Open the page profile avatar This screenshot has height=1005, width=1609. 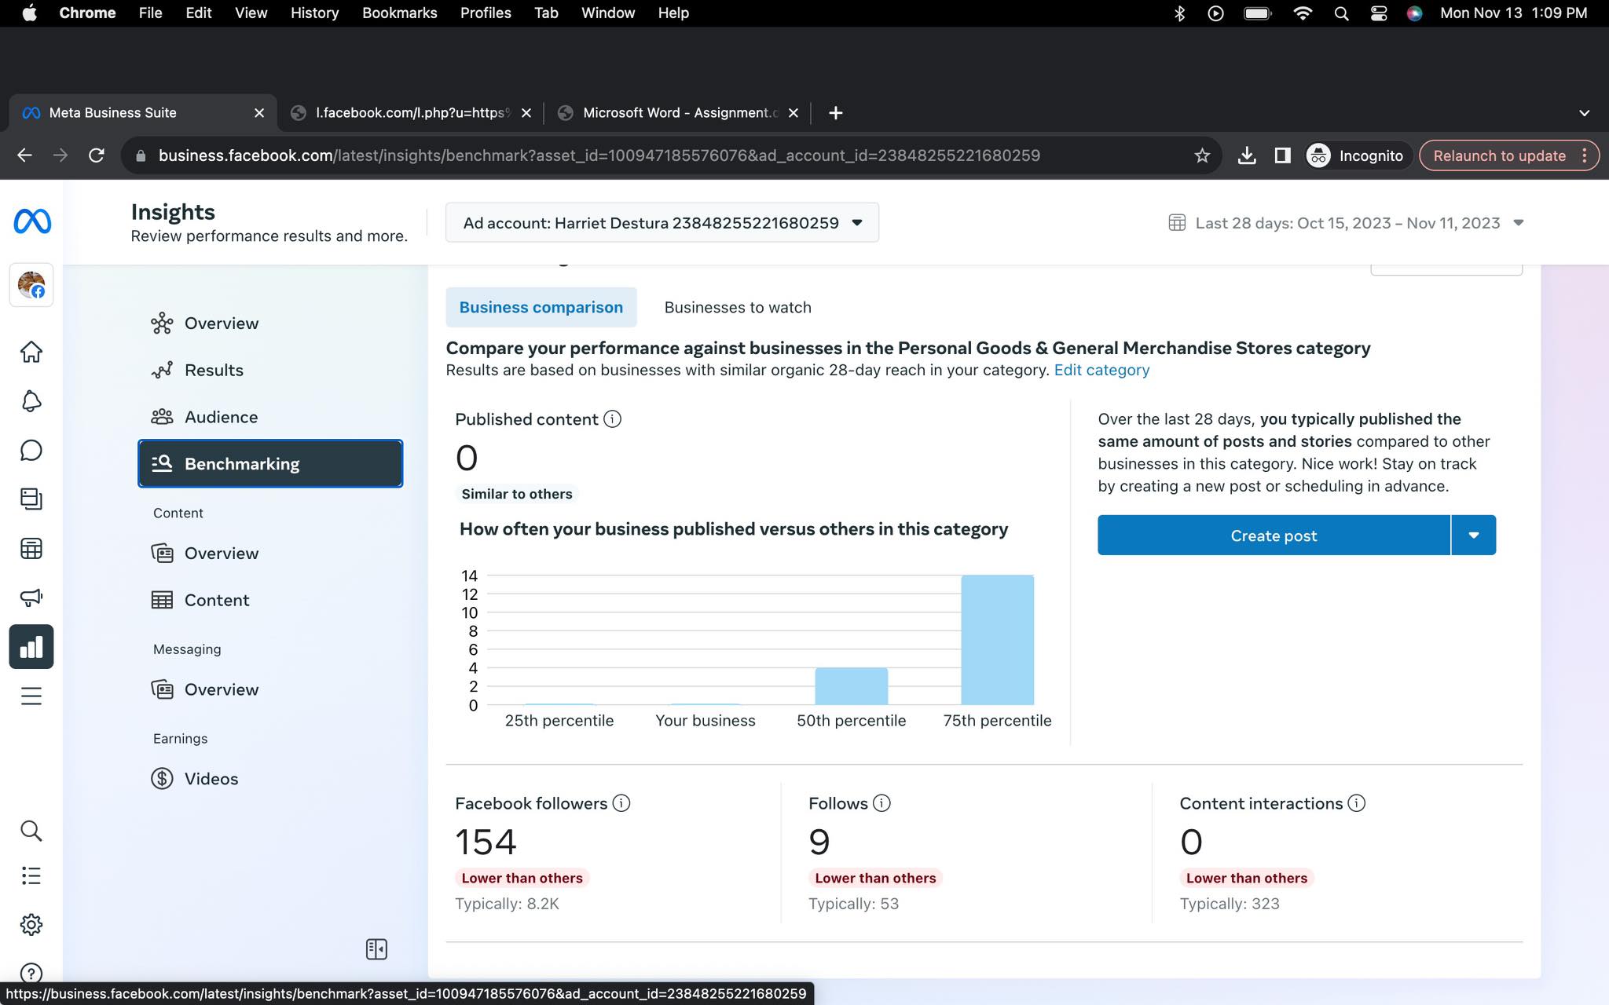click(31, 285)
